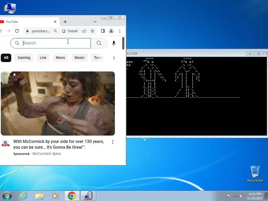Select the News filter chip
This screenshot has width=268, height=201.
60,58
